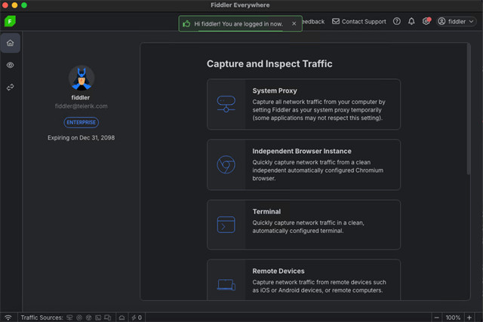Expand the fiddler account dropdown
The height and width of the screenshot is (322, 483).
click(456, 22)
